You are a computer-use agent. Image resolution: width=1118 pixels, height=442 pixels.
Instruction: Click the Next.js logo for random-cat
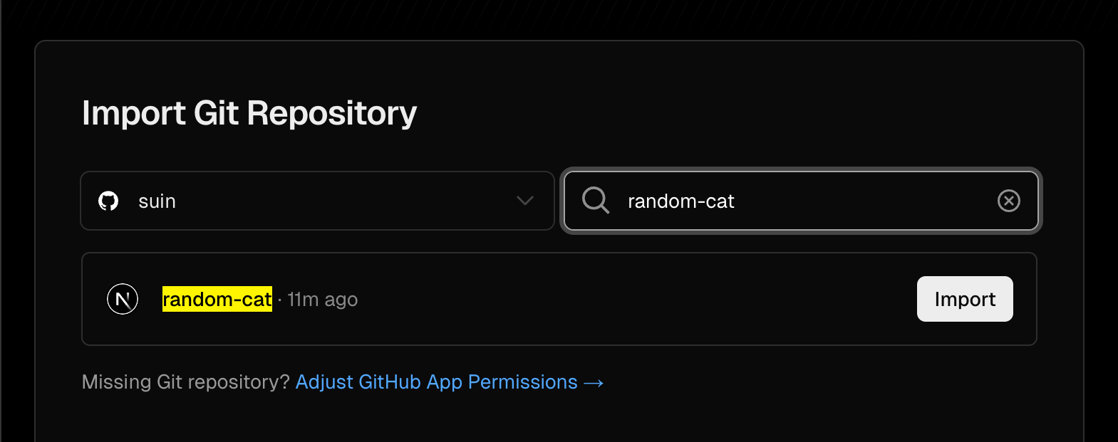point(122,299)
